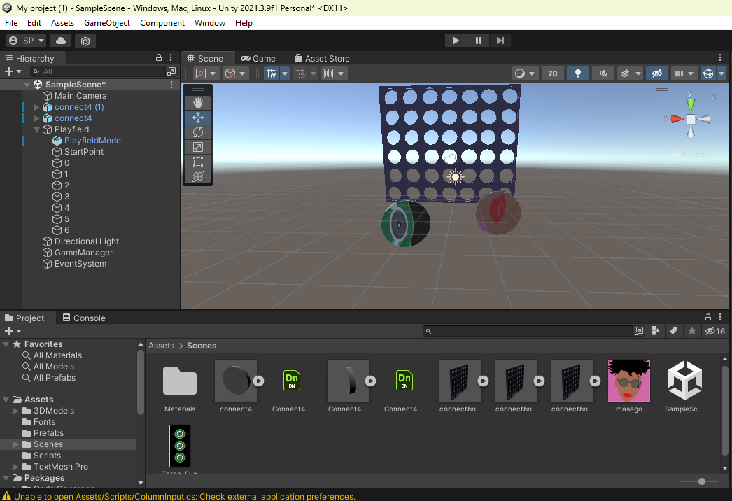Image resolution: width=732 pixels, height=501 pixels.
Task: Open the Component menu
Action: click(x=162, y=23)
